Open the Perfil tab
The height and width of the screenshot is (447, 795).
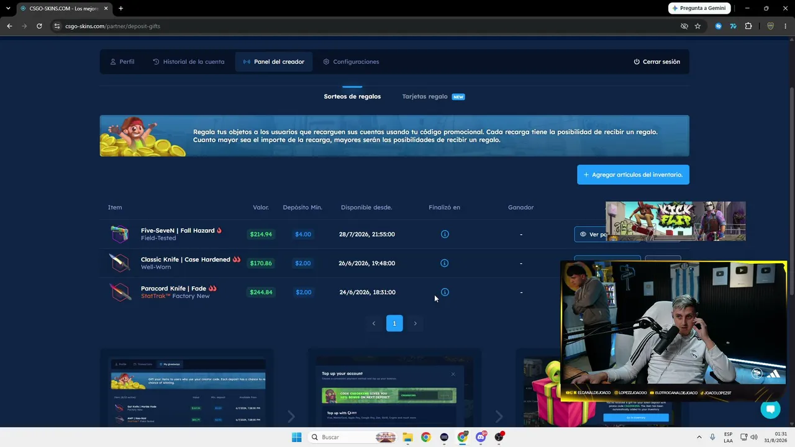(122, 62)
